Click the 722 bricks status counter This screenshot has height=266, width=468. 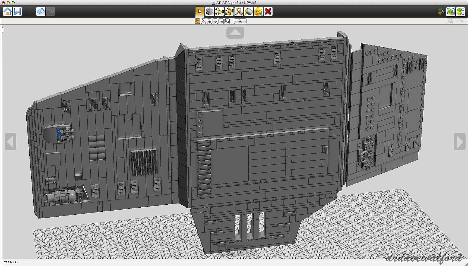pos(12,262)
